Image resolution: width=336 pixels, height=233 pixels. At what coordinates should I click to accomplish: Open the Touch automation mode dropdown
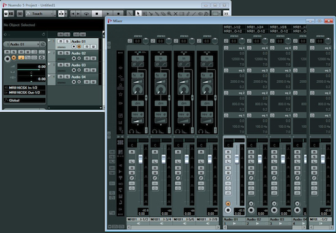click(41, 13)
